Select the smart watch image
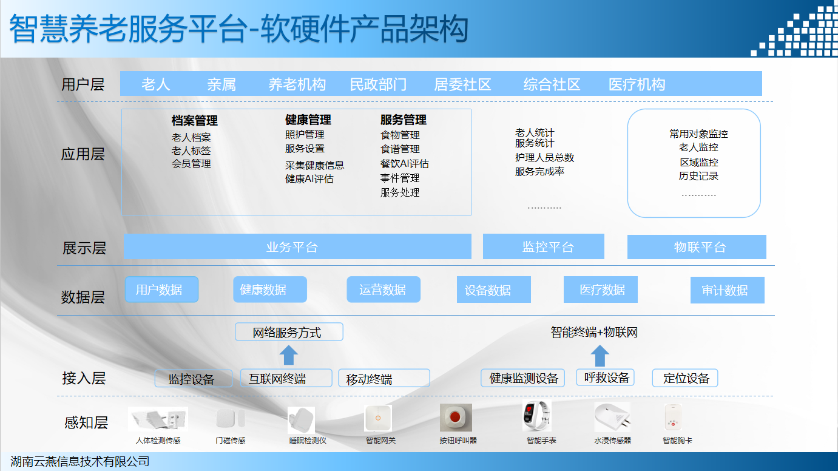Image resolution: width=838 pixels, height=471 pixels. 537,416
